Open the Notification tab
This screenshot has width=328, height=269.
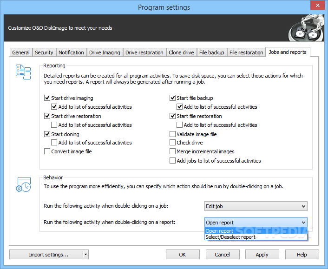pos(71,52)
